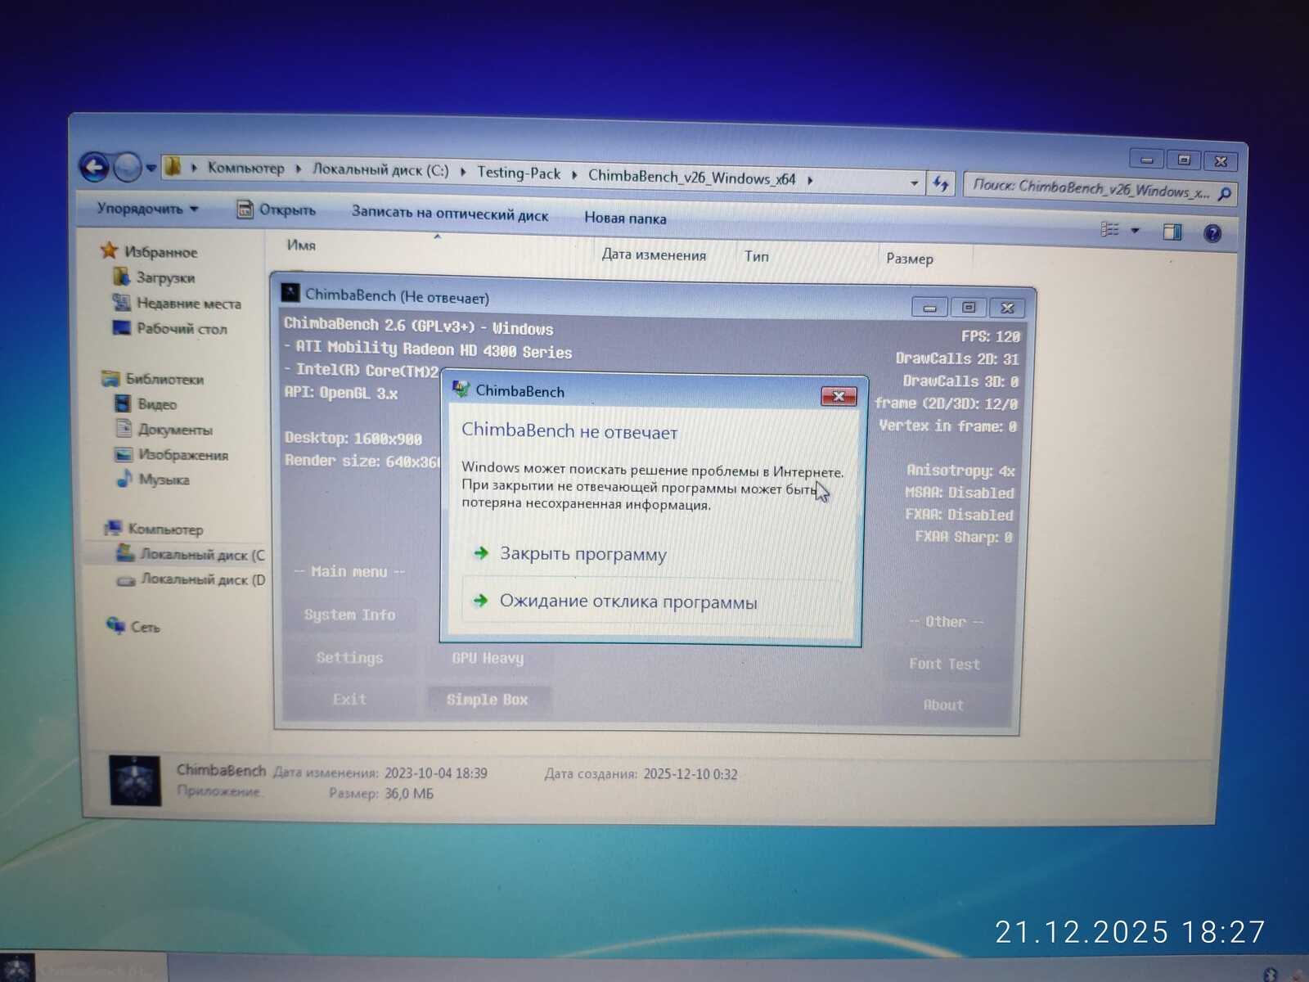The image size is (1309, 982).
Task: Close the ChimbaBench не отвечает dialog
Action: tap(839, 396)
